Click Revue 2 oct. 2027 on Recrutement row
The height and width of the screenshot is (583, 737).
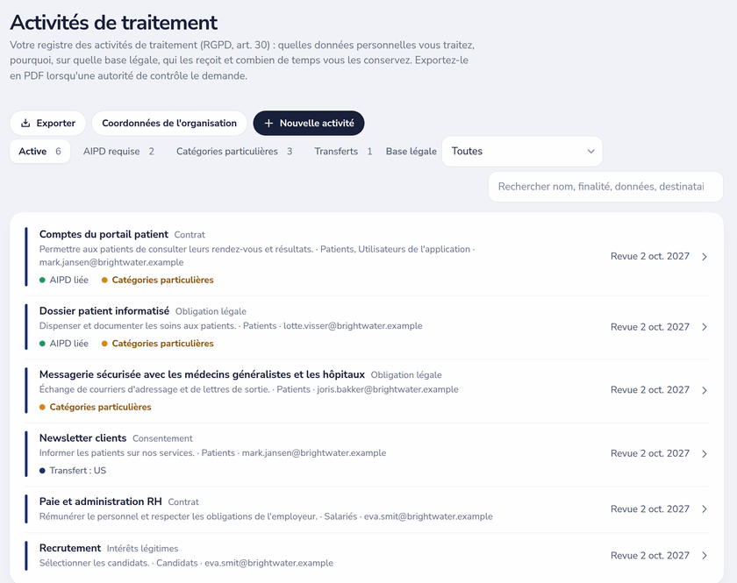[x=650, y=555]
